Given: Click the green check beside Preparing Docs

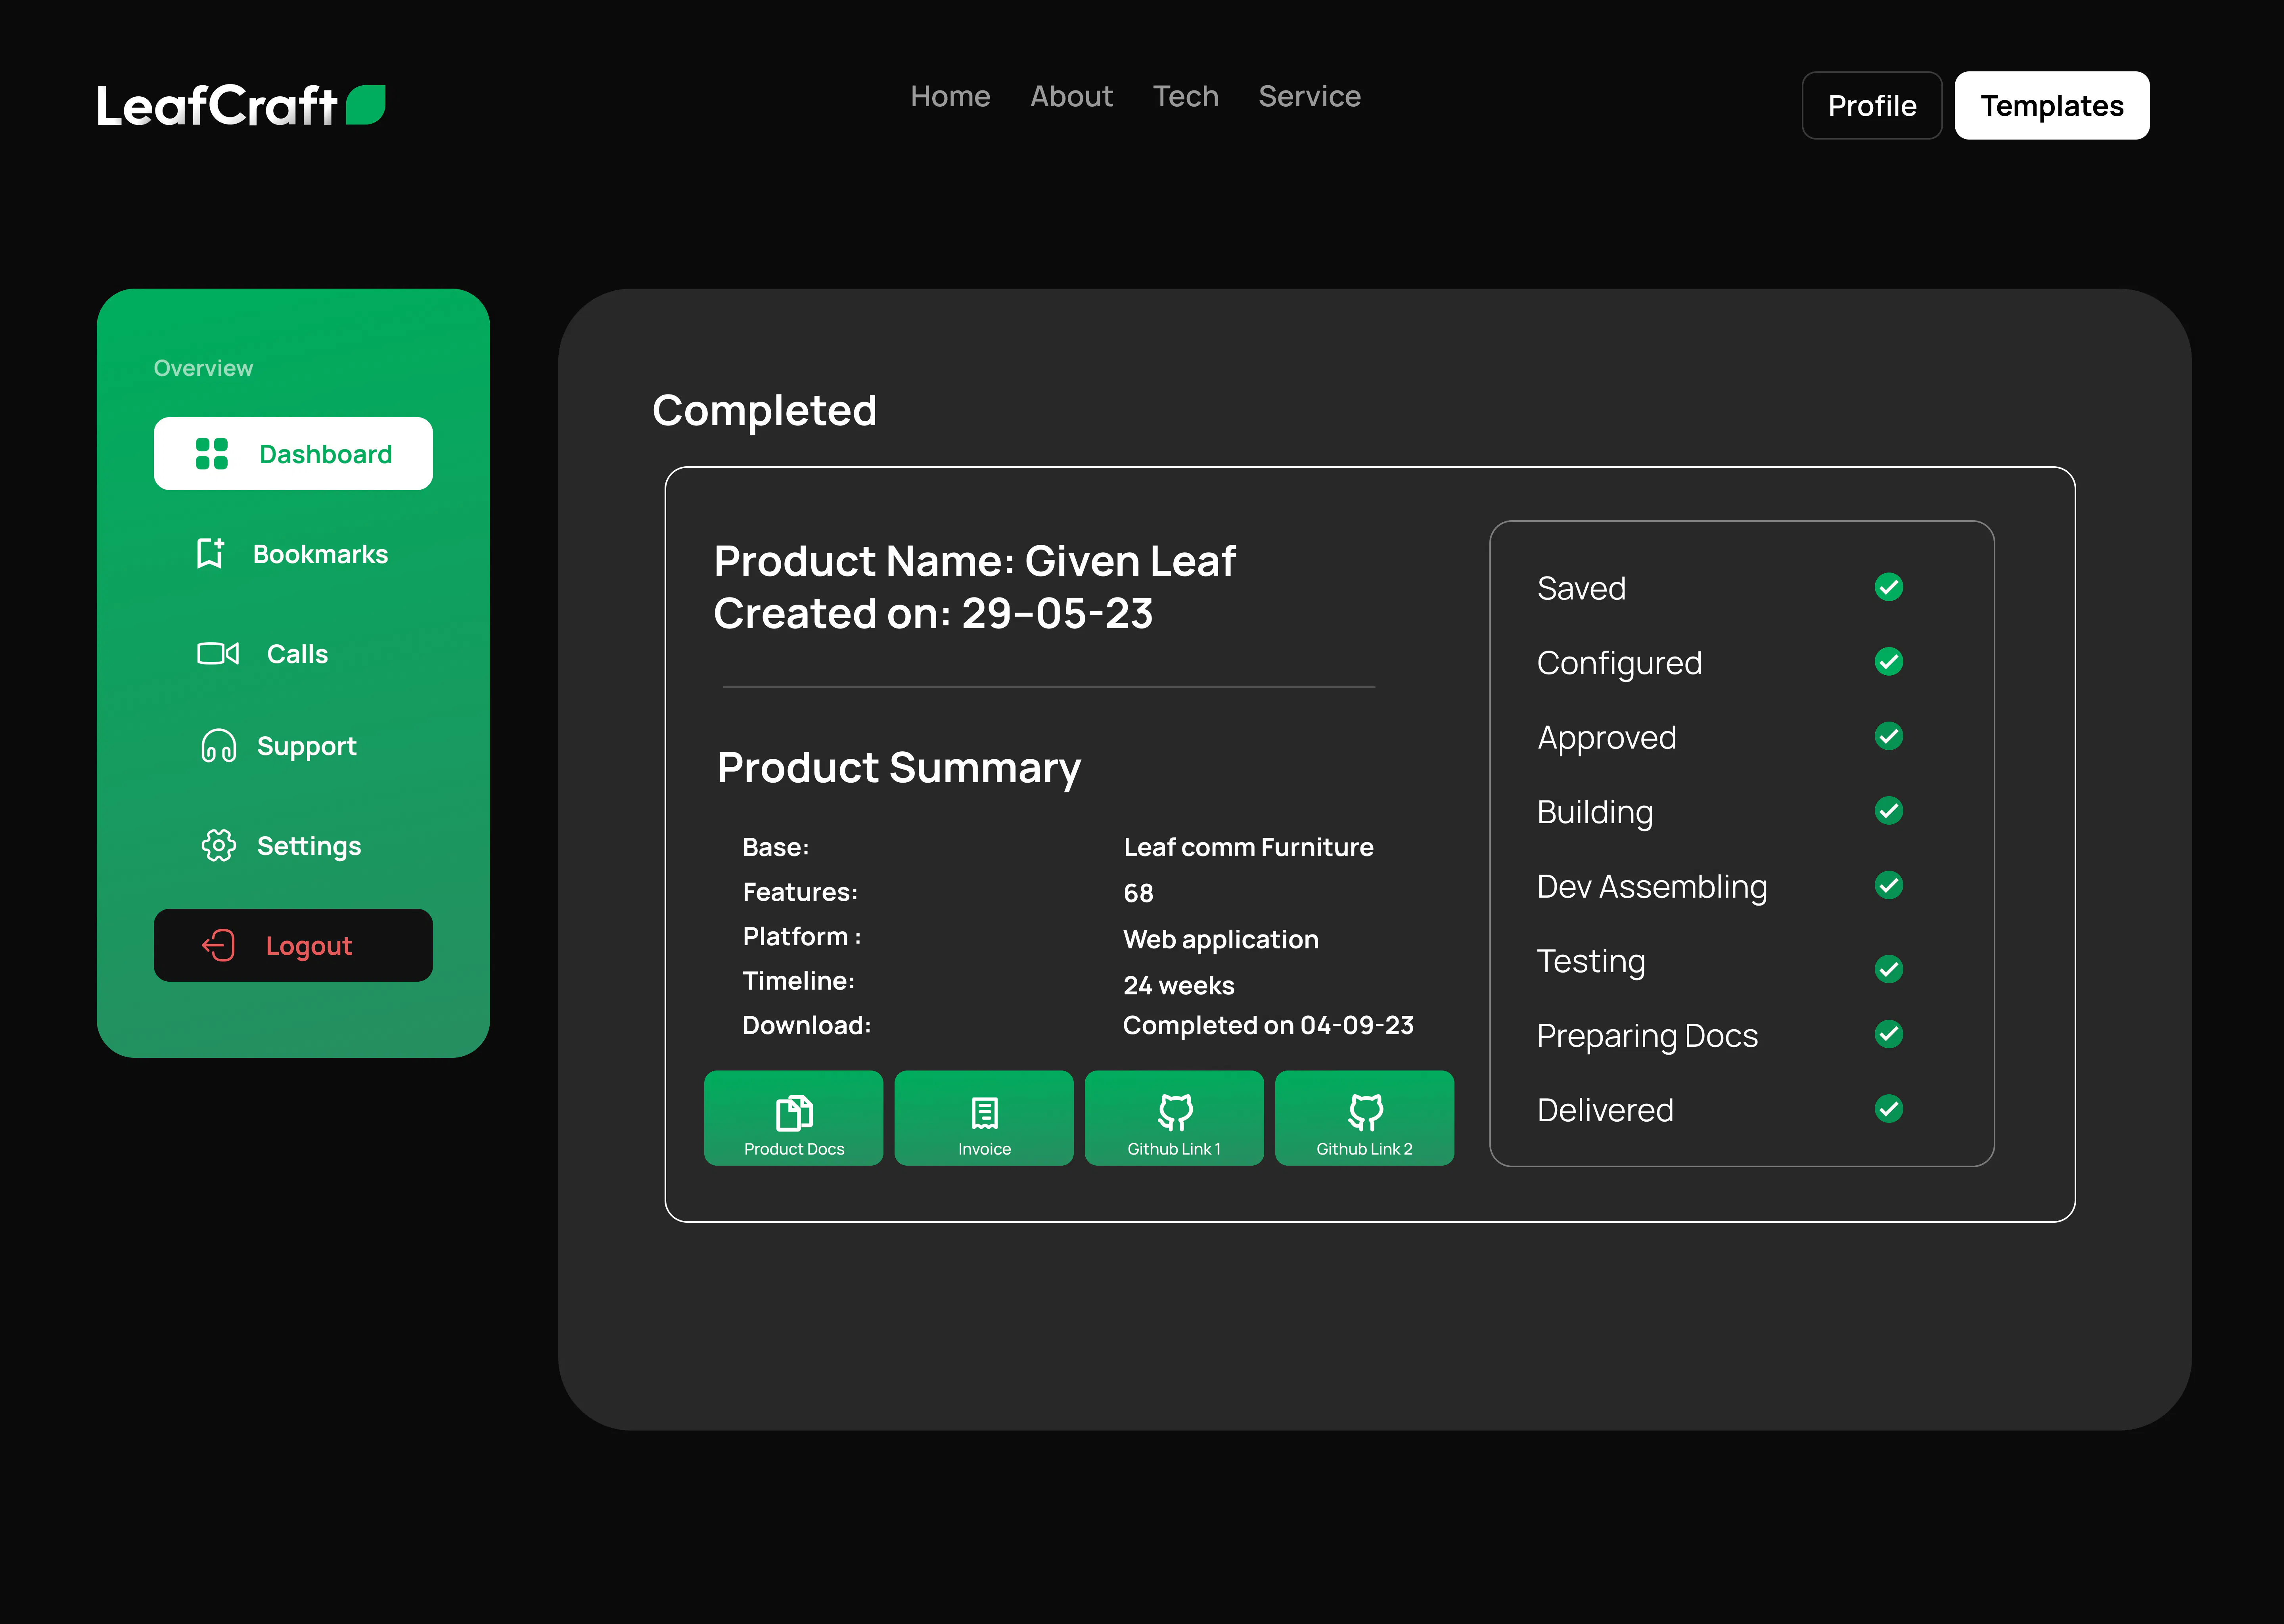Looking at the screenshot, I should tap(1889, 1034).
